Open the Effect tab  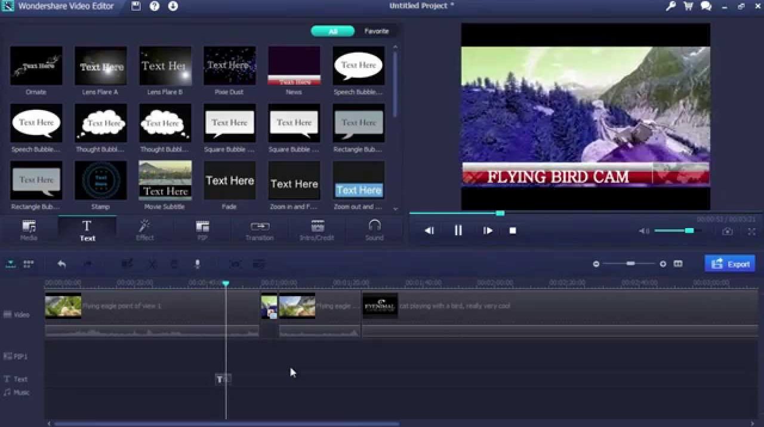(144, 230)
